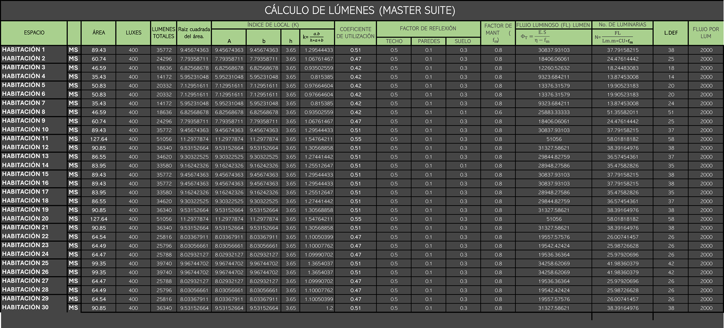Click the HABITACIÓN 30 row label
This screenshot has width=724, height=328.
(x=25, y=307)
